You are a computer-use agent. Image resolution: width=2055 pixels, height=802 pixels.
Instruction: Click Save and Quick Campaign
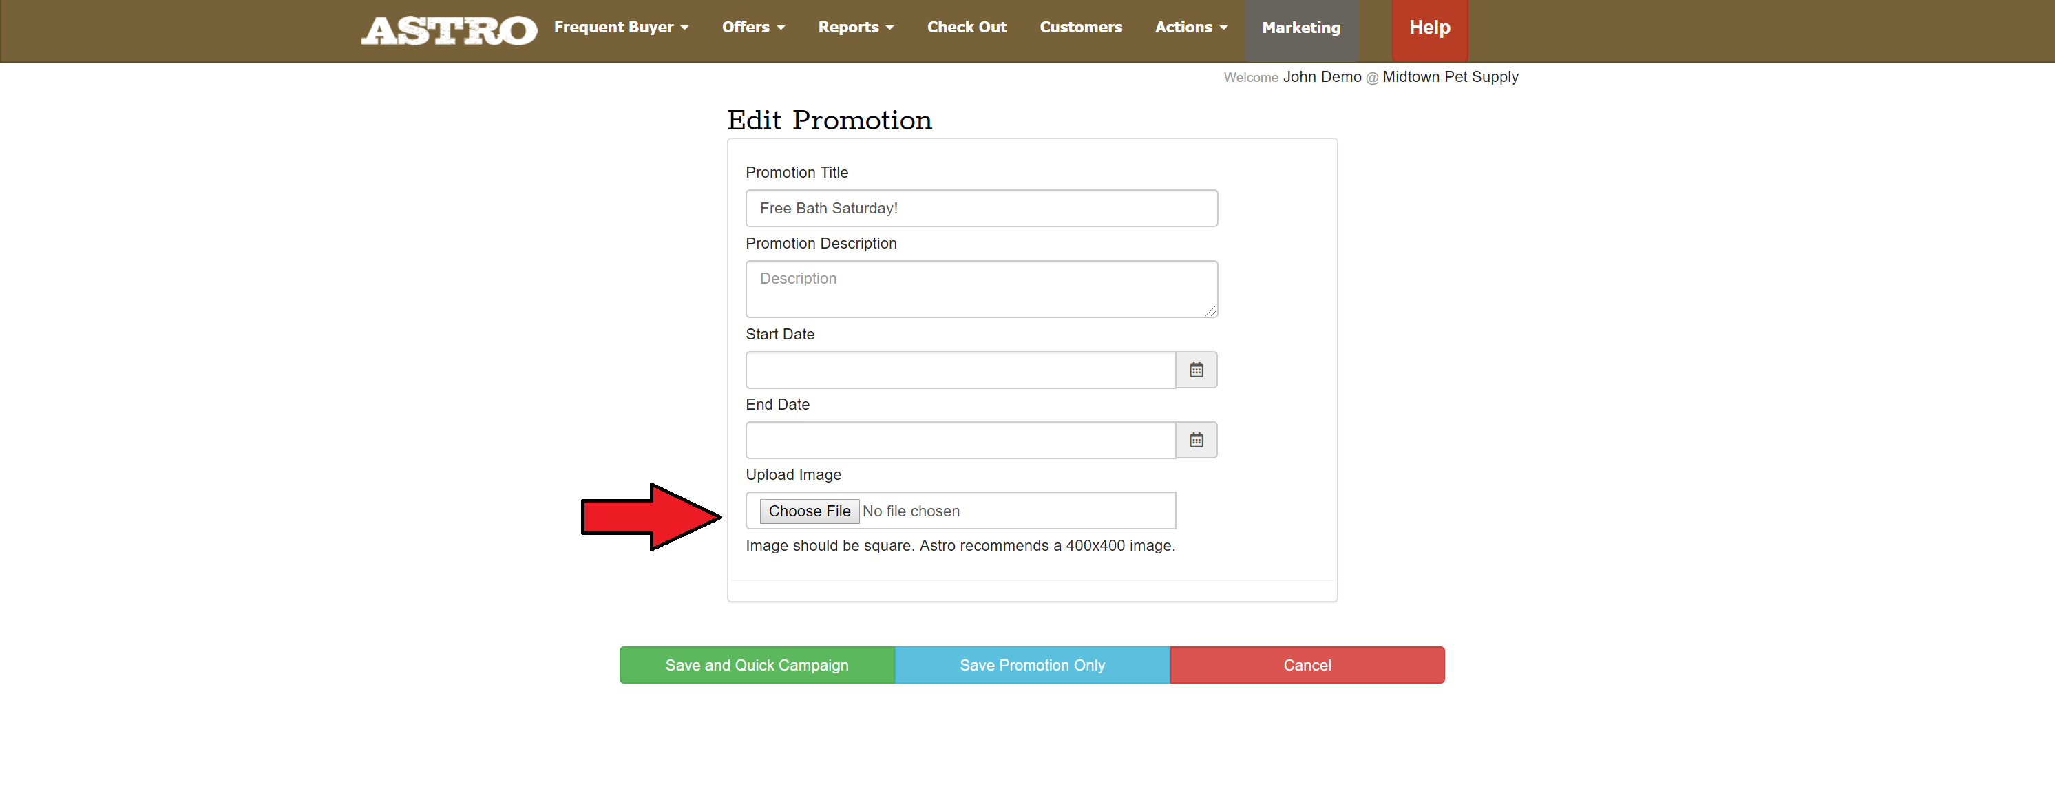pos(757,665)
